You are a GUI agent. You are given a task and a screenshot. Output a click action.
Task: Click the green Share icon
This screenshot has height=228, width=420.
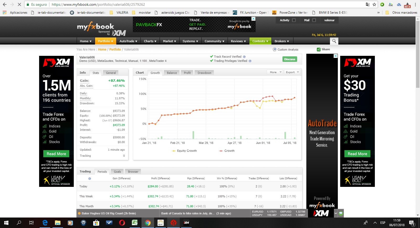click(x=318, y=50)
